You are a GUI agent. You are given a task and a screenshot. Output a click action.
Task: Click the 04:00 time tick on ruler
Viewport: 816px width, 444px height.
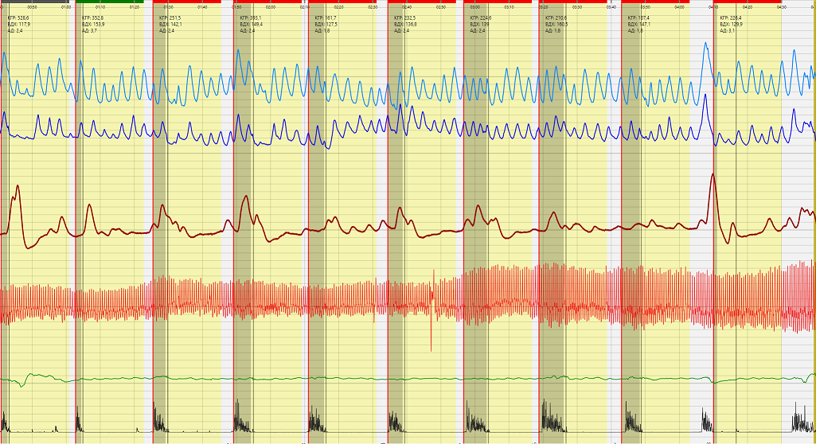click(x=679, y=7)
